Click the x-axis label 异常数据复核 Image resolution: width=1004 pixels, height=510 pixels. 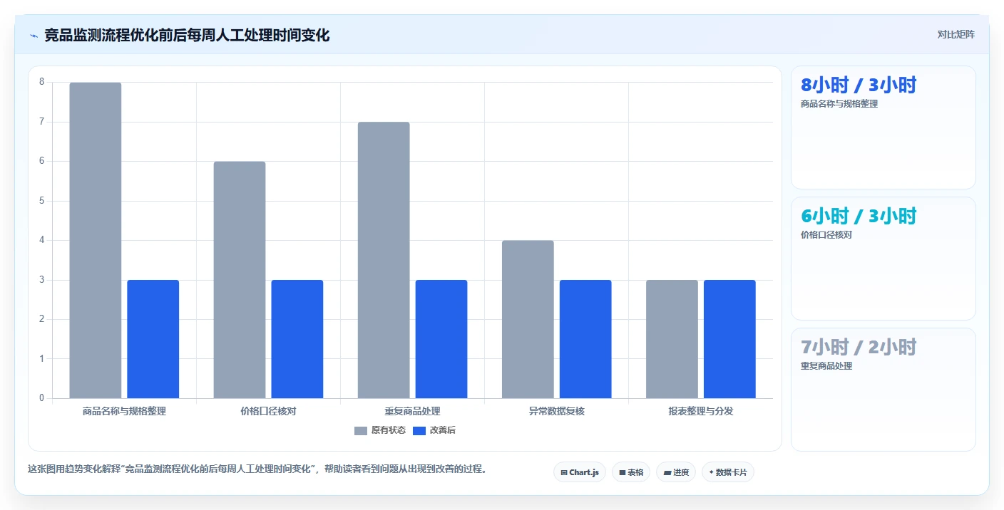click(x=556, y=411)
